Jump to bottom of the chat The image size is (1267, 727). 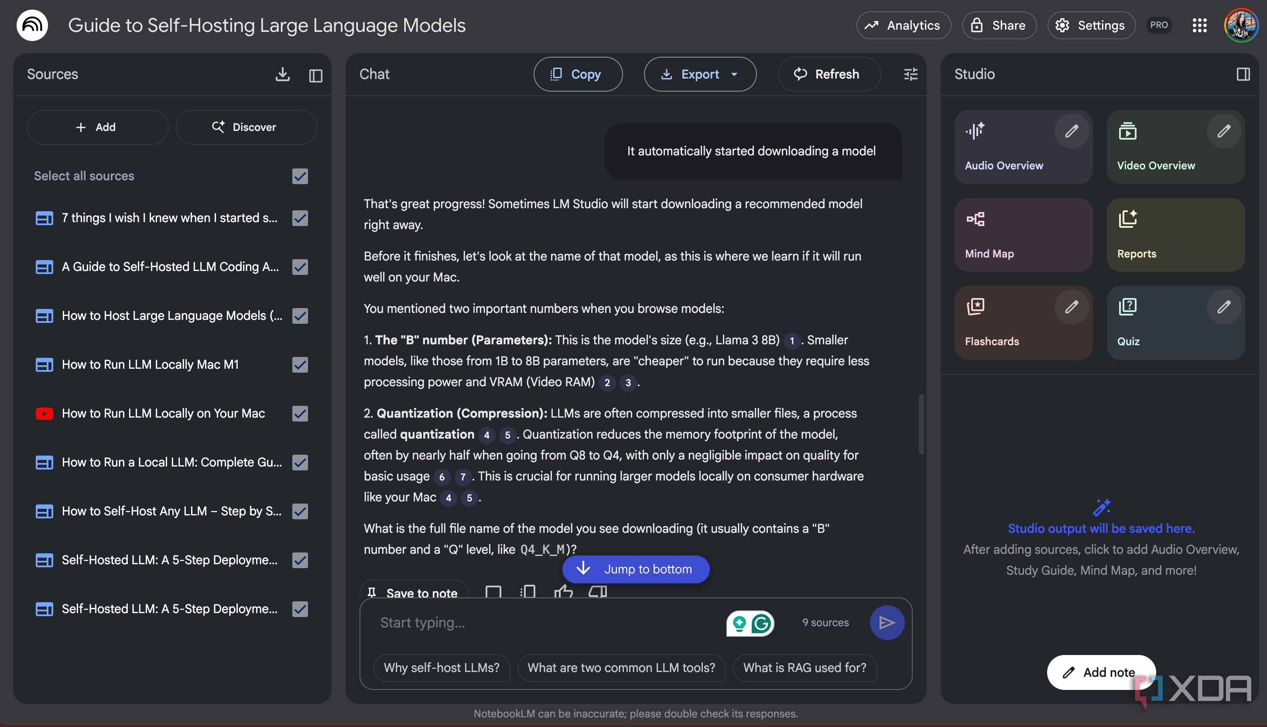point(636,569)
